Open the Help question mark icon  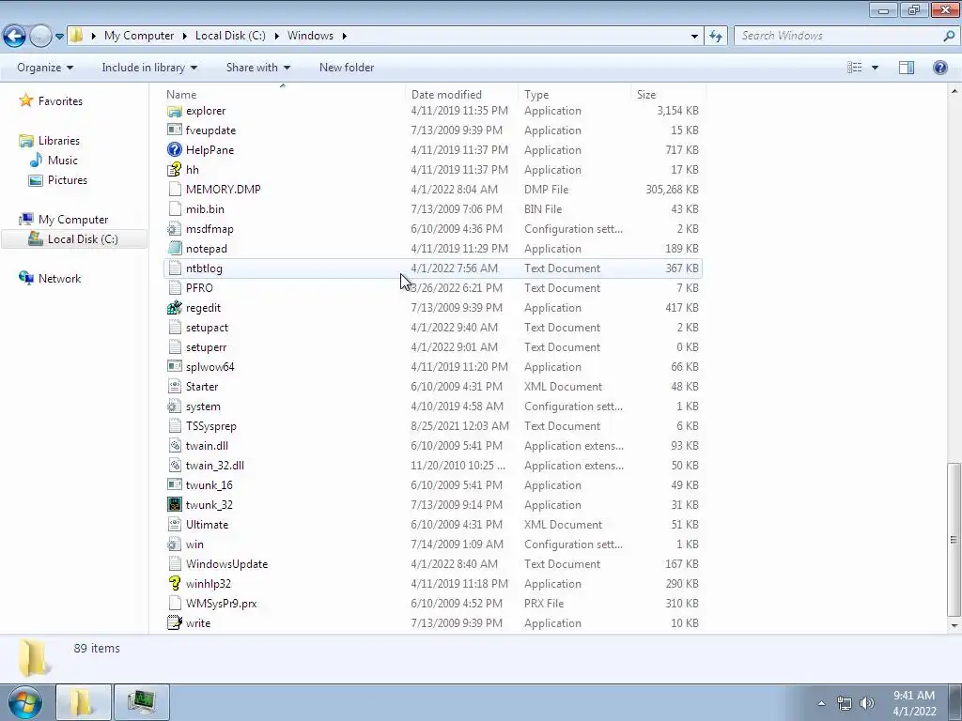coord(939,68)
